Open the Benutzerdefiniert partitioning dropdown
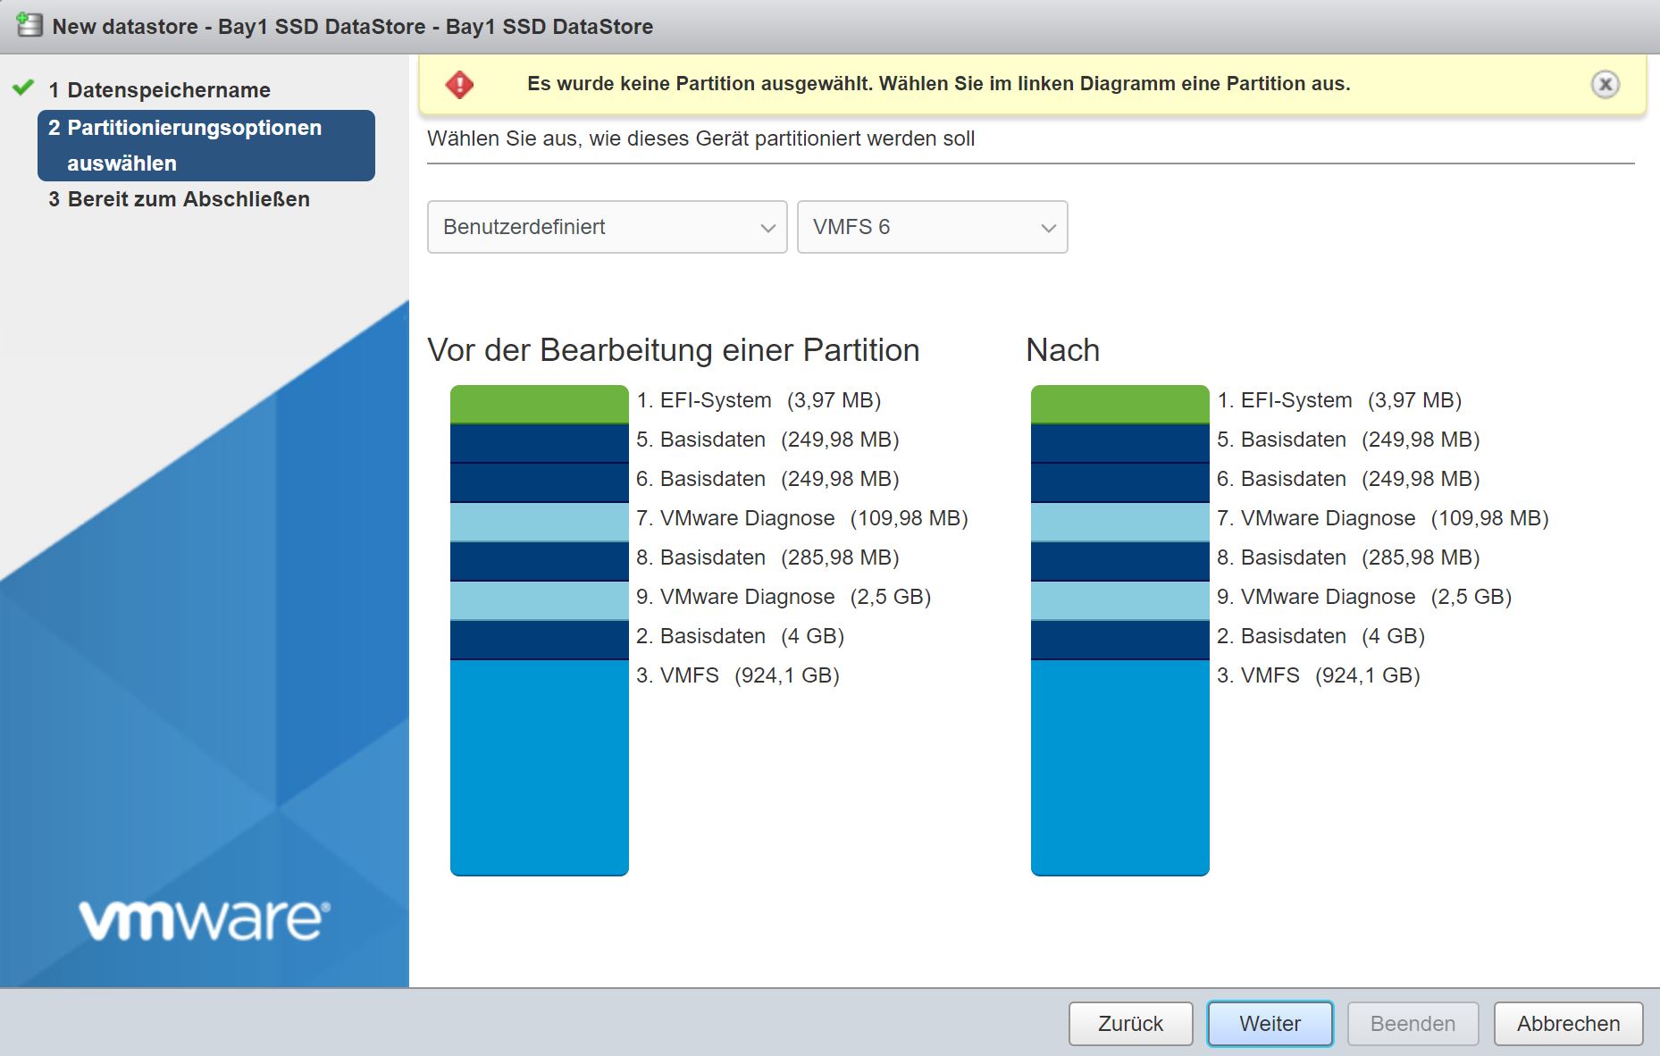 607,227
